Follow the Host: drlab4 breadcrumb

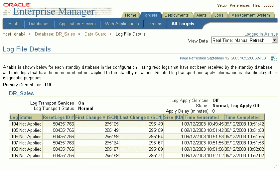(x=14, y=34)
